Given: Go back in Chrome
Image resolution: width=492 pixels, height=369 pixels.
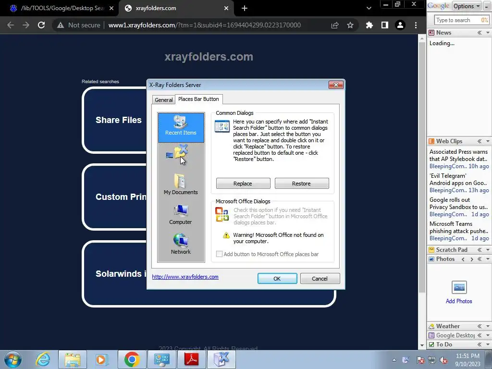Looking at the screenshot, I should [x=11, y=25].
